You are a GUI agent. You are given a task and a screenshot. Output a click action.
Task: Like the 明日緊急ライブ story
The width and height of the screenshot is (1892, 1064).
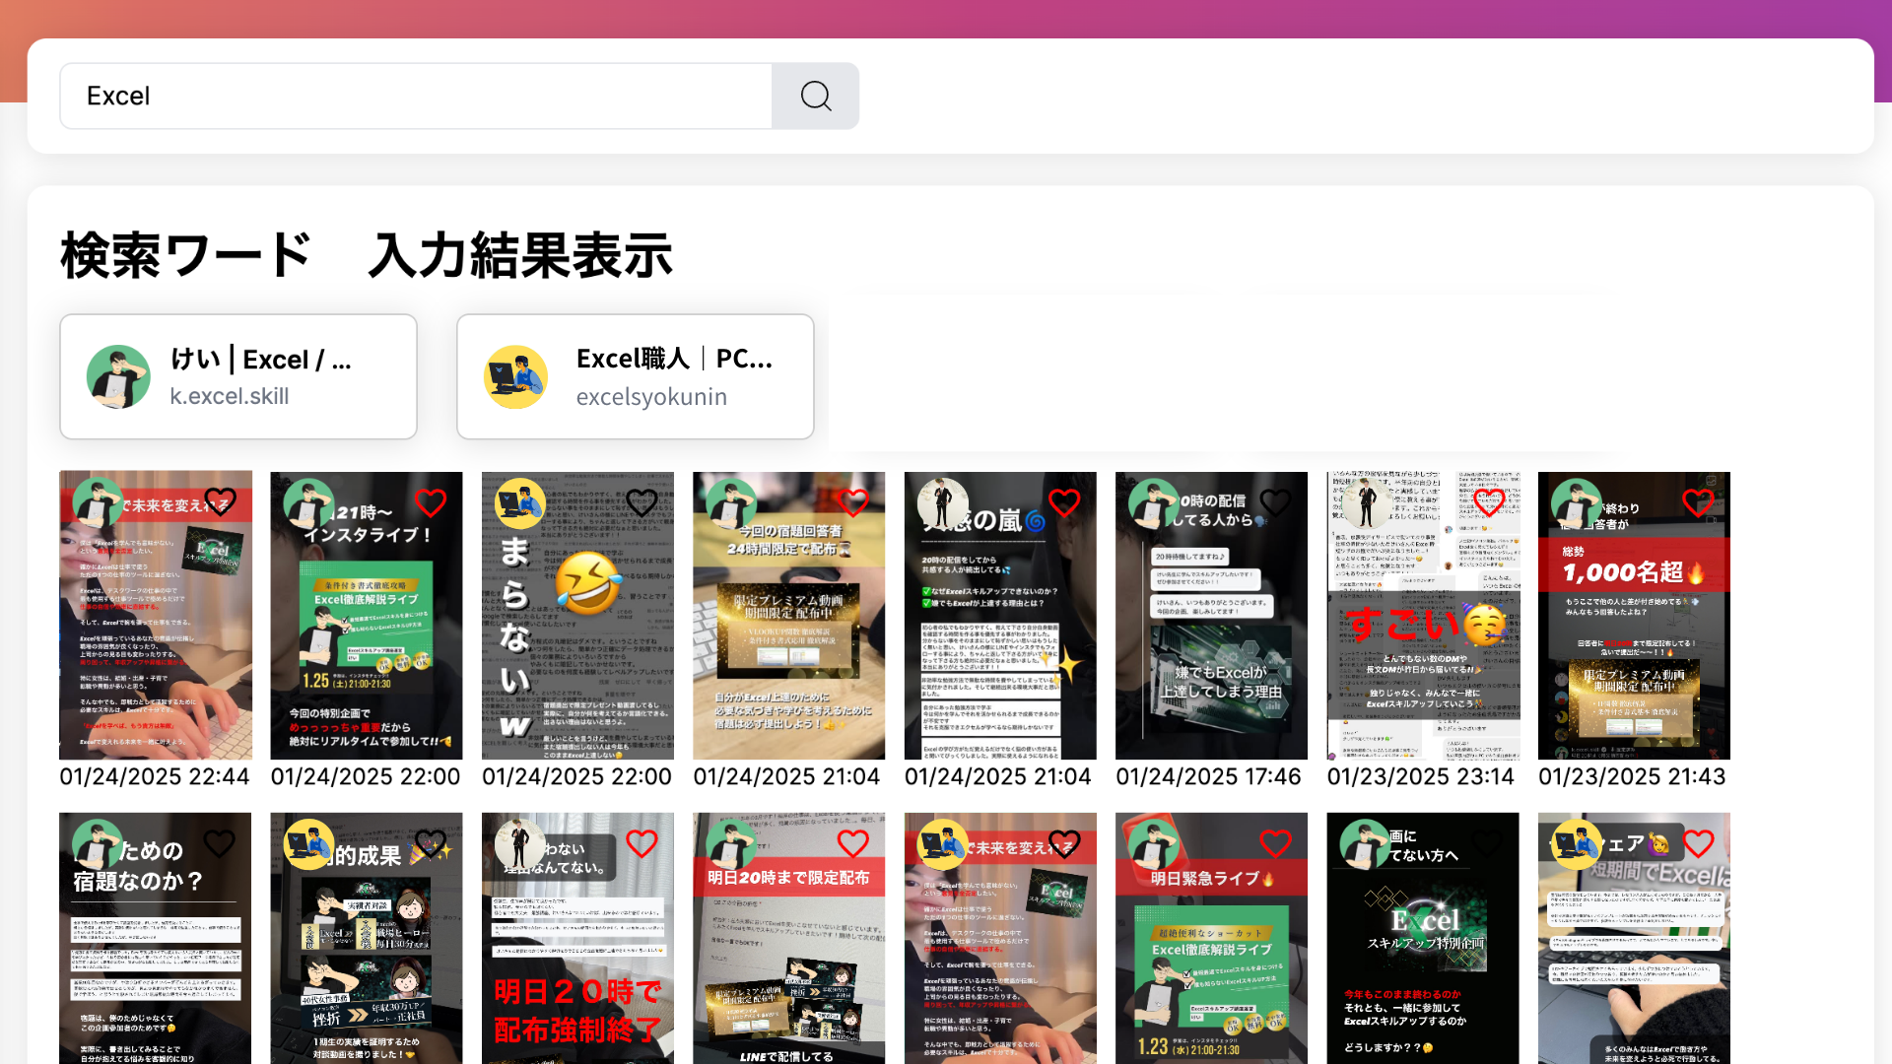point(1275,843)
